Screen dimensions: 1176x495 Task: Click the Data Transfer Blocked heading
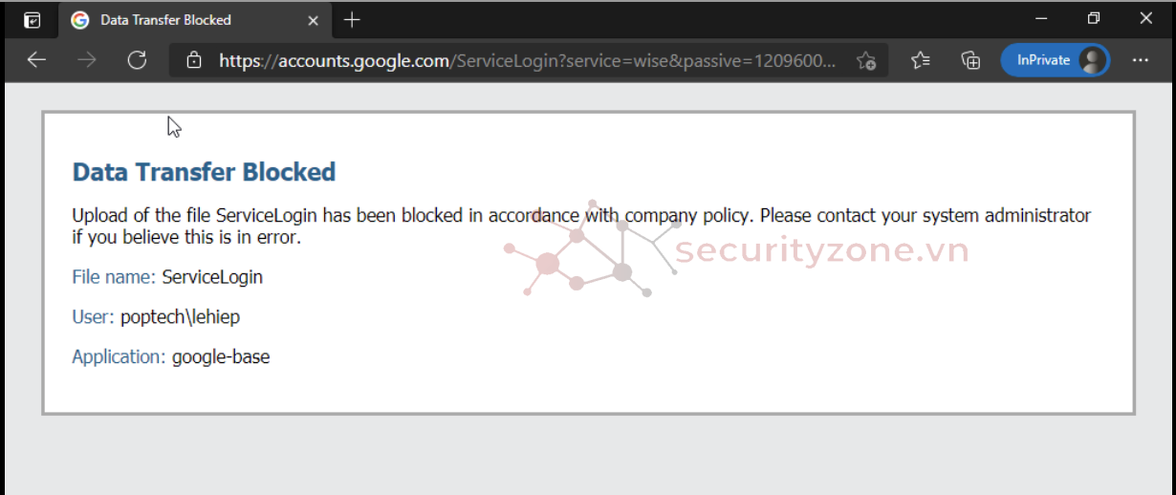click(204, 172)
